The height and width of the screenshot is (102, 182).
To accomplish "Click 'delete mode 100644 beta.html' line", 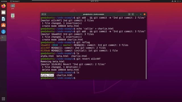I will (61, 70).
